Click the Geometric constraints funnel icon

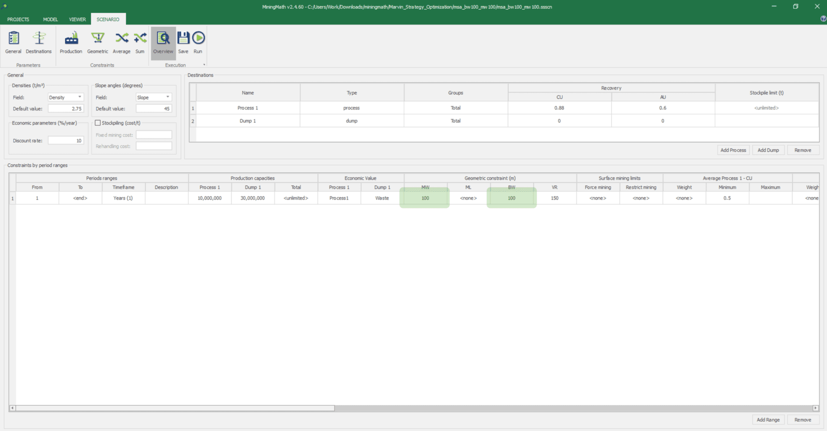click(x=97, y=38)
